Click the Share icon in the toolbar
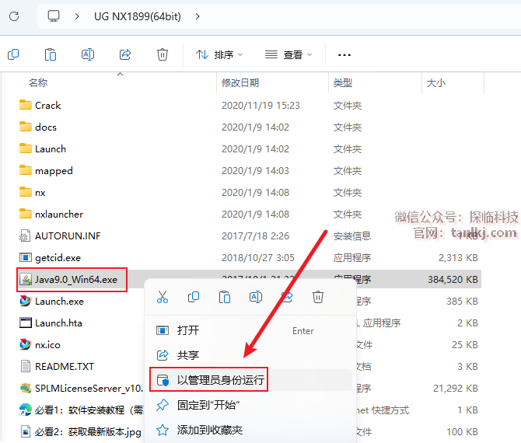521x443 pixels. [x=125, y=54]
